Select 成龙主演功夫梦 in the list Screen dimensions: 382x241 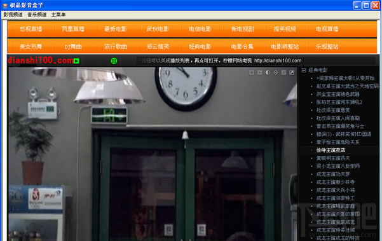[333, 174]
